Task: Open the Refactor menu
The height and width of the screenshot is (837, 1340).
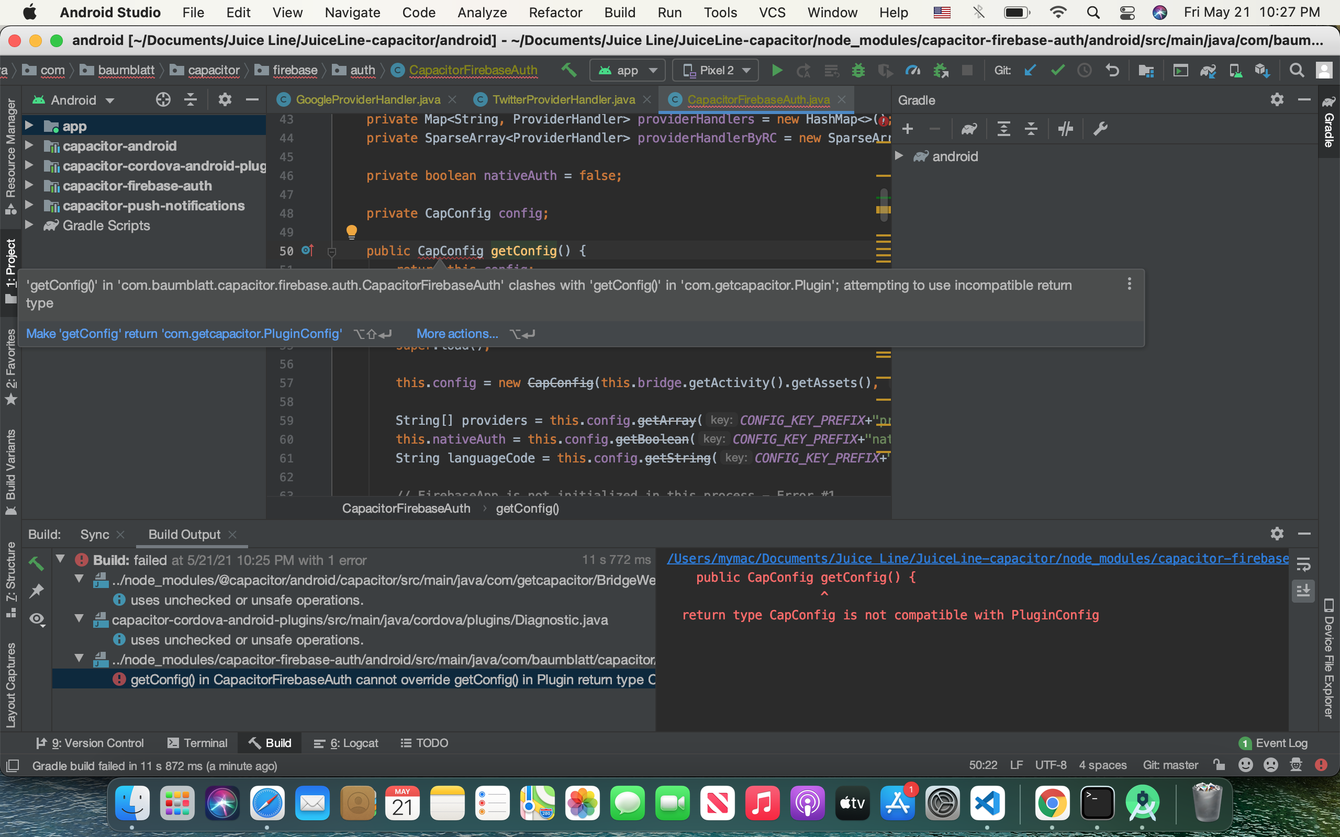Action: click(555, 12)
